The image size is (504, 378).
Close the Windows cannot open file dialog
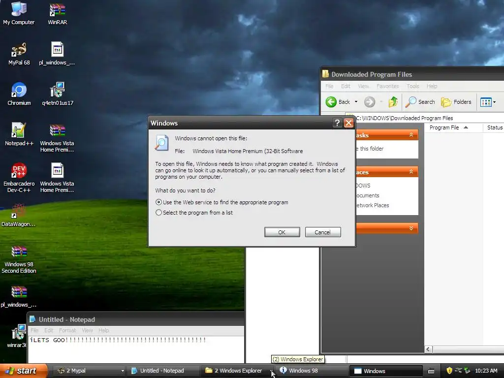pos(349,123)
